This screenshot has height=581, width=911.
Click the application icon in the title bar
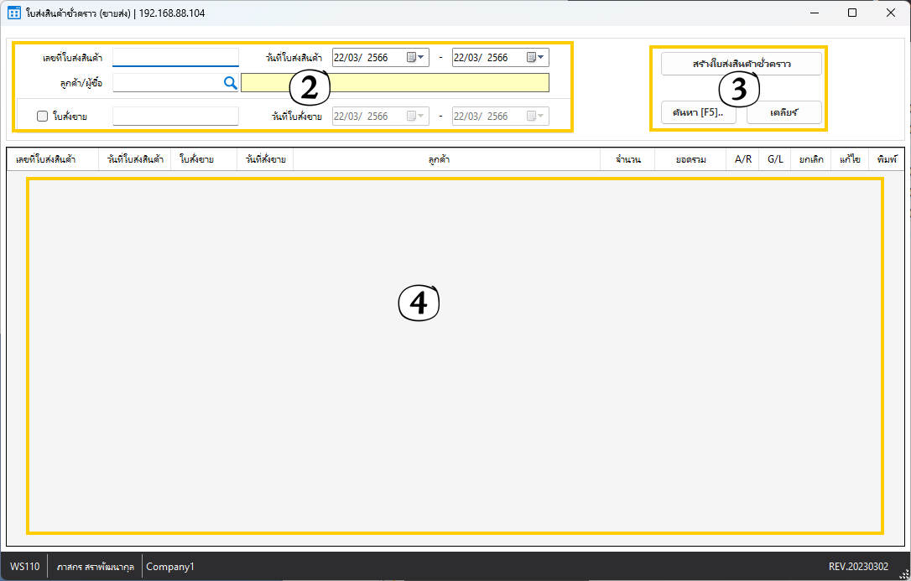click(13, 13)
